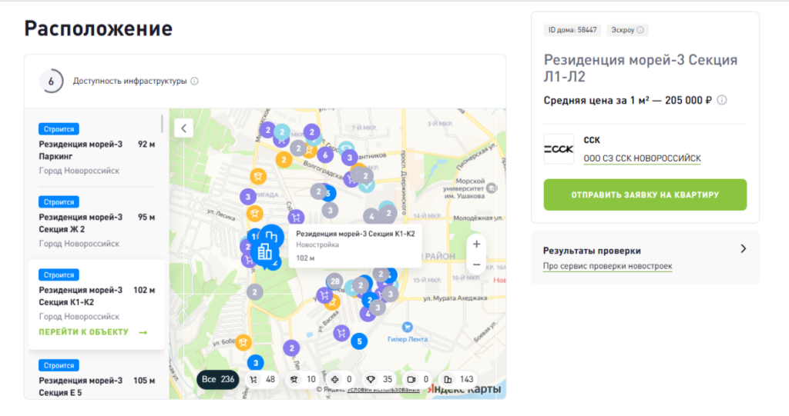Click the object list scrollbar
Screen dimensions: 789x416
(162, 124)
